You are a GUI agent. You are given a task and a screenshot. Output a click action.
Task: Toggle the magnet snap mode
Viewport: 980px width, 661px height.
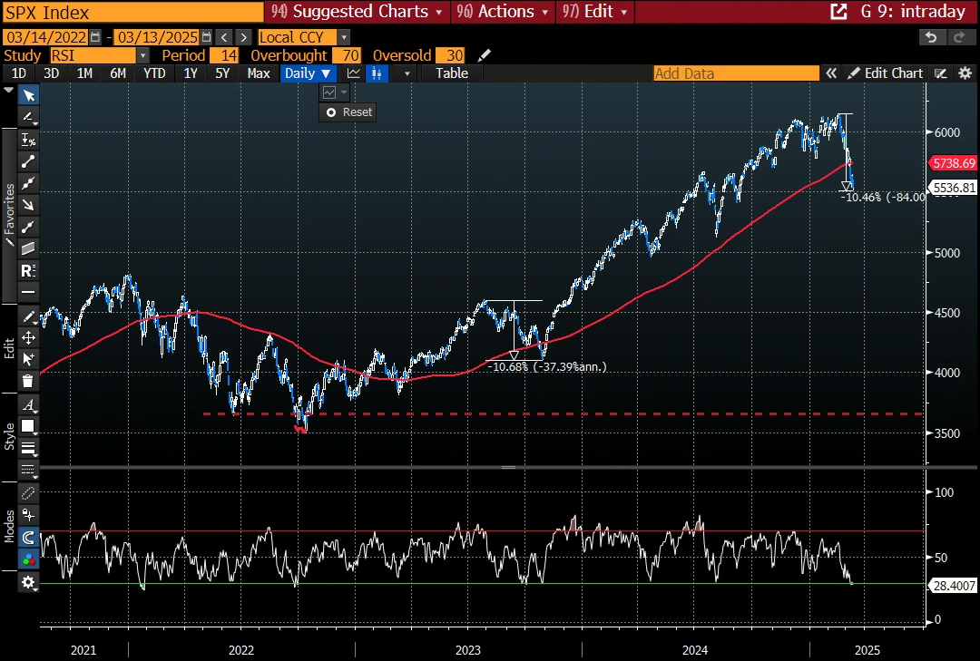(29, 537)
